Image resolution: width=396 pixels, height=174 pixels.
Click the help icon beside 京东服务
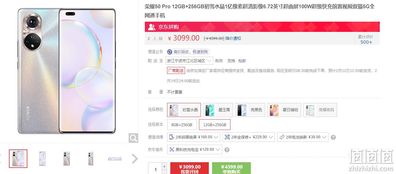[x=227, y=149]
